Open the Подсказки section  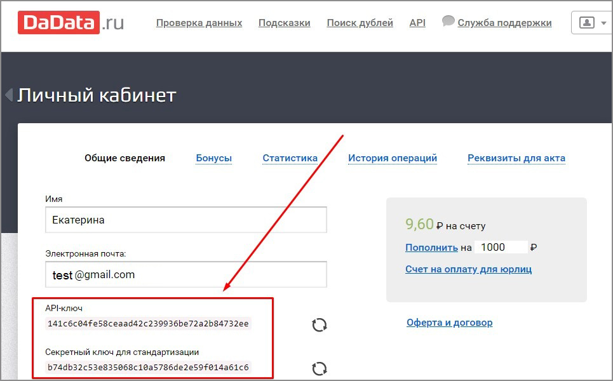(x=284, y=22)
